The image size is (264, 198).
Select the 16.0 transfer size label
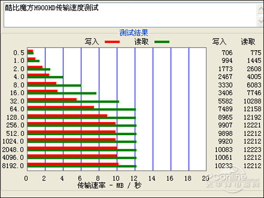pos(17,93)
